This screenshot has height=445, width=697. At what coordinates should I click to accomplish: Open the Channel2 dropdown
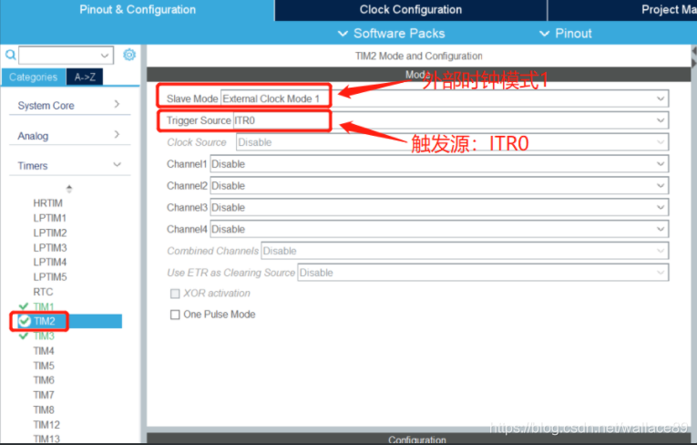click(x=439, y=185)
